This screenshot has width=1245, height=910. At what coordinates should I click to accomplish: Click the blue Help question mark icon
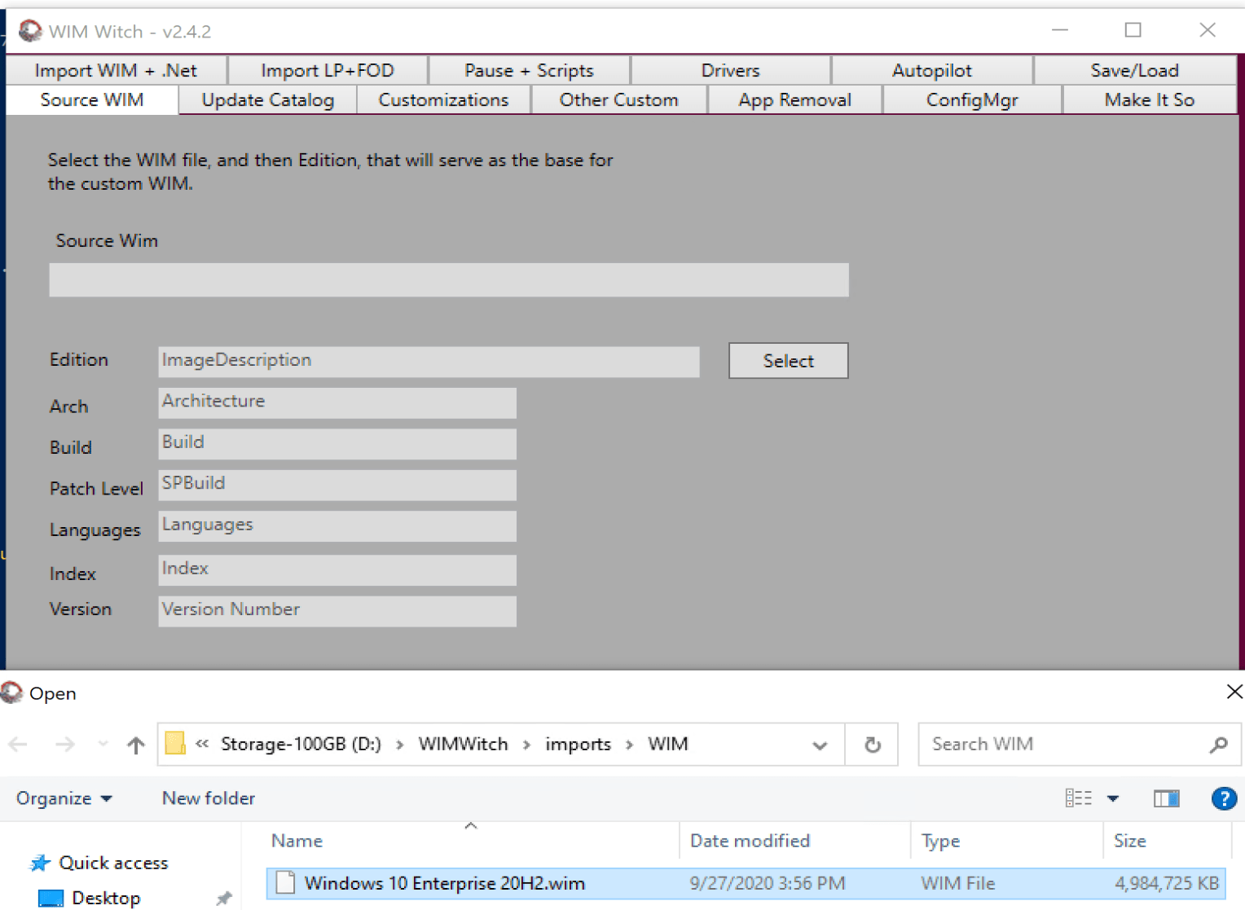point(1223,798)
